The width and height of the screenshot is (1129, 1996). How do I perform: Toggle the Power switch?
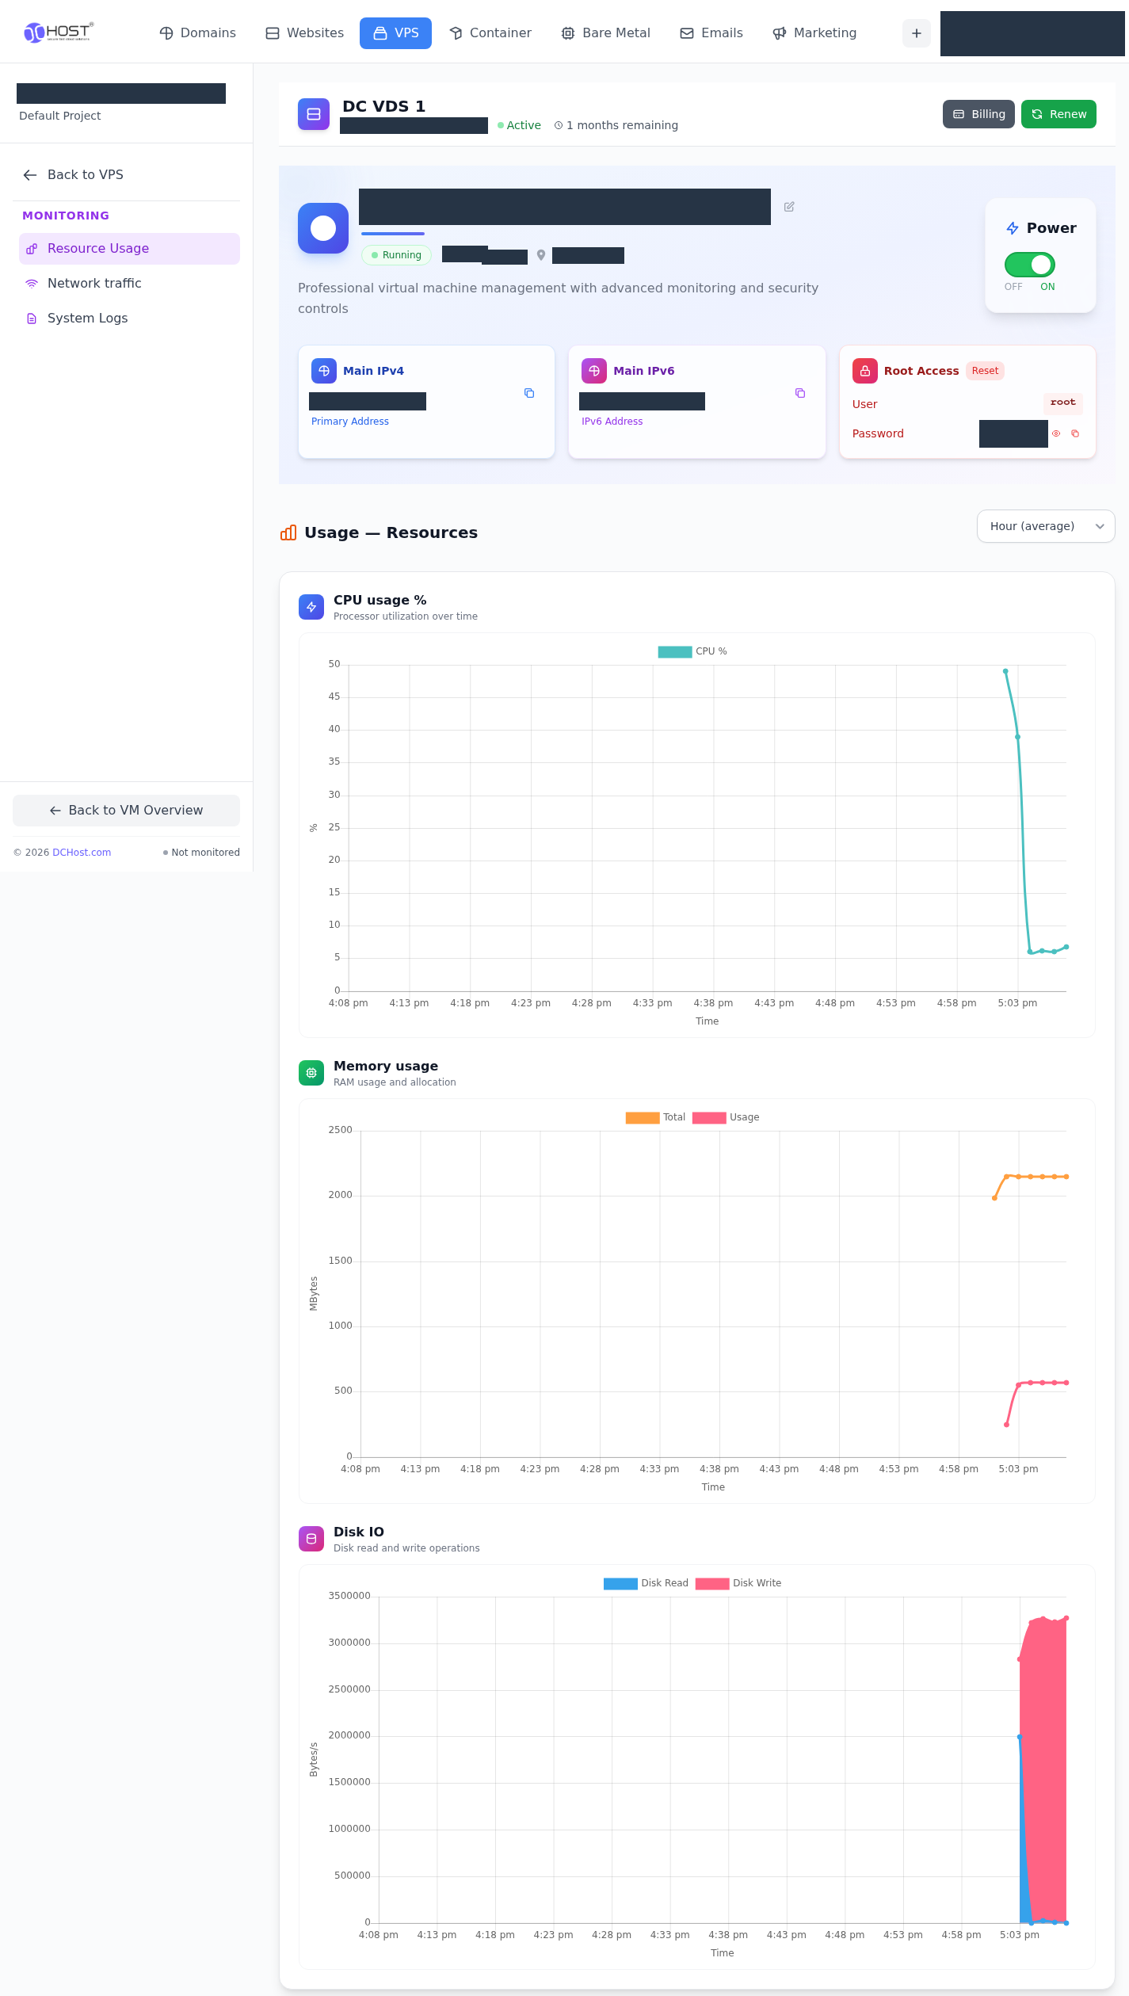(1029, 265)
